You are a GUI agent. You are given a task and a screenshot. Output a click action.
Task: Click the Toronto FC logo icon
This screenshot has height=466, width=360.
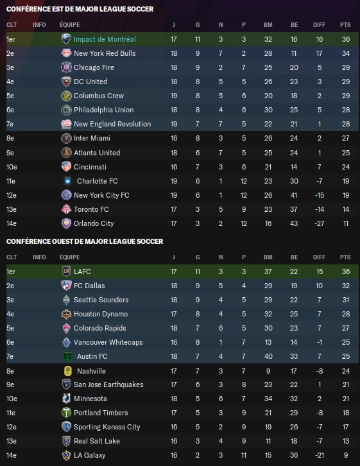pos(66,209)
